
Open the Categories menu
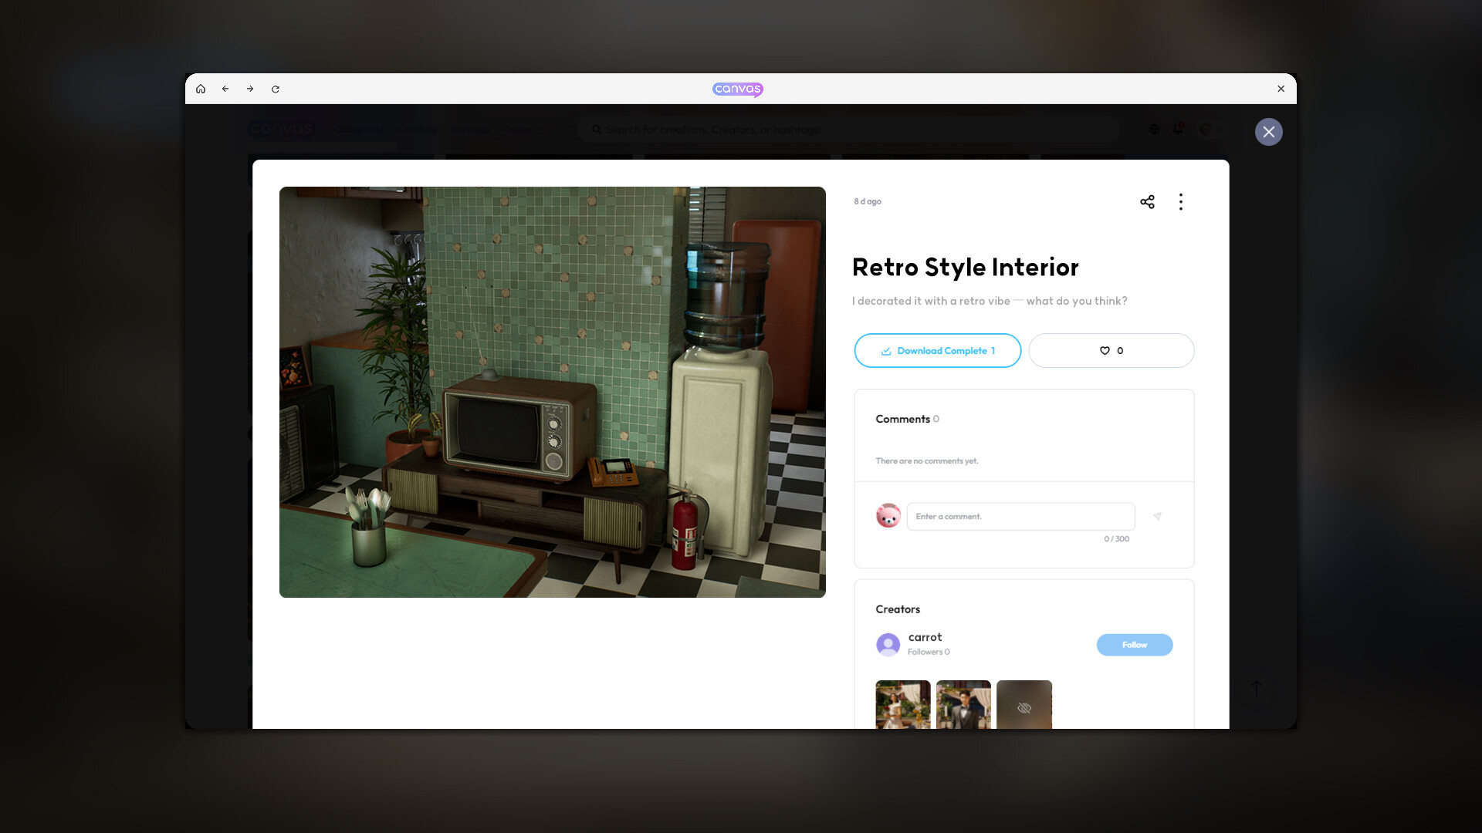[359, 130]
